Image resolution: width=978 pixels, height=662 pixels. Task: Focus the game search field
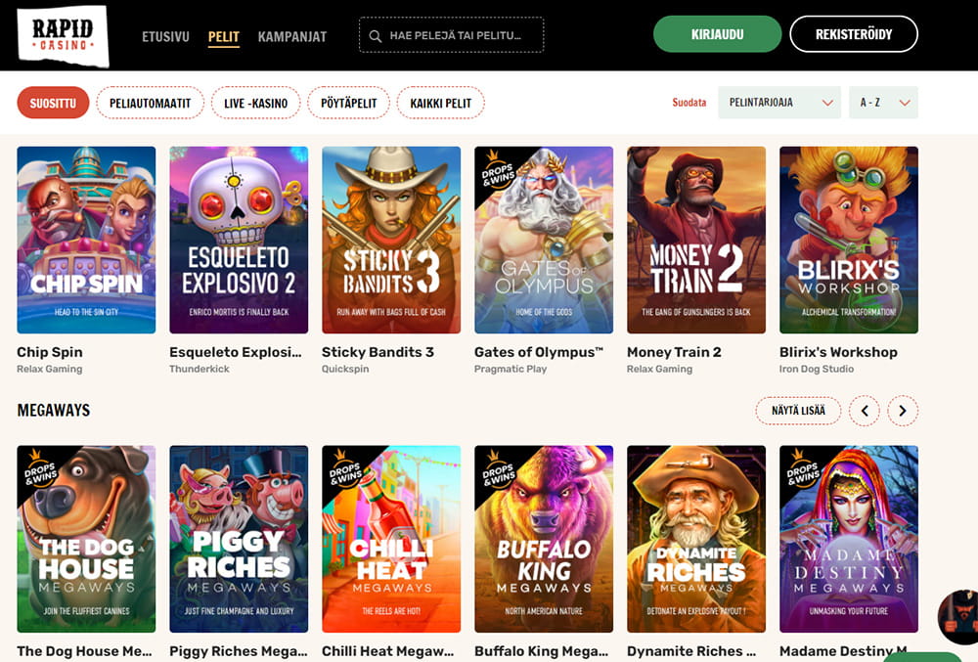click(452, 35)
